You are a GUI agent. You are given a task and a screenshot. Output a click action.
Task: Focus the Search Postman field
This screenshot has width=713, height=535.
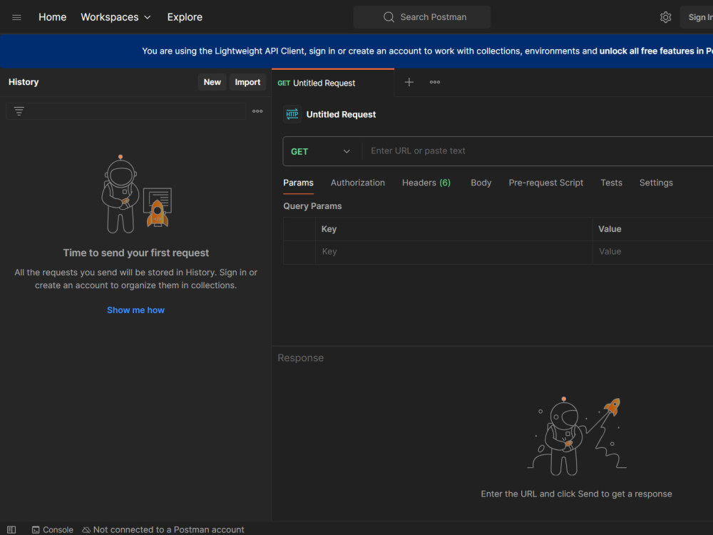pos(422,17)
